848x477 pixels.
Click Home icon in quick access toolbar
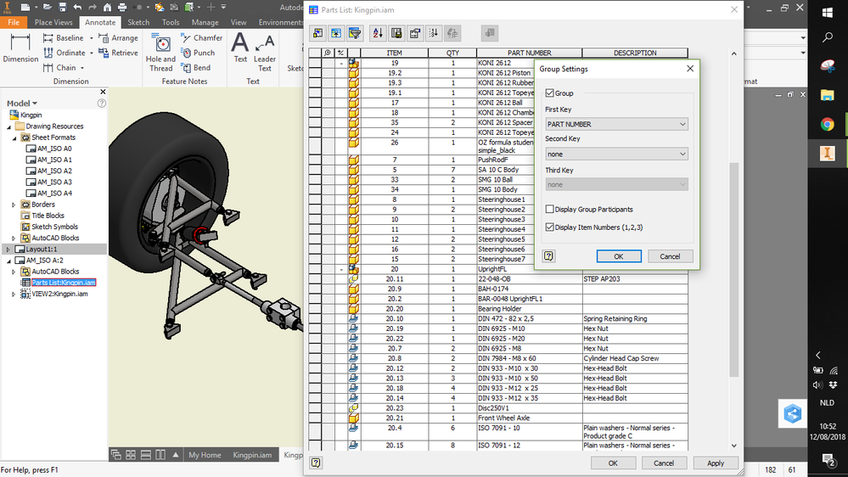pos(107,8)
